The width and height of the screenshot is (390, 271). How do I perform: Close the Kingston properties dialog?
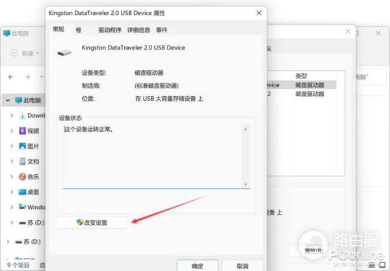[259, 13]
